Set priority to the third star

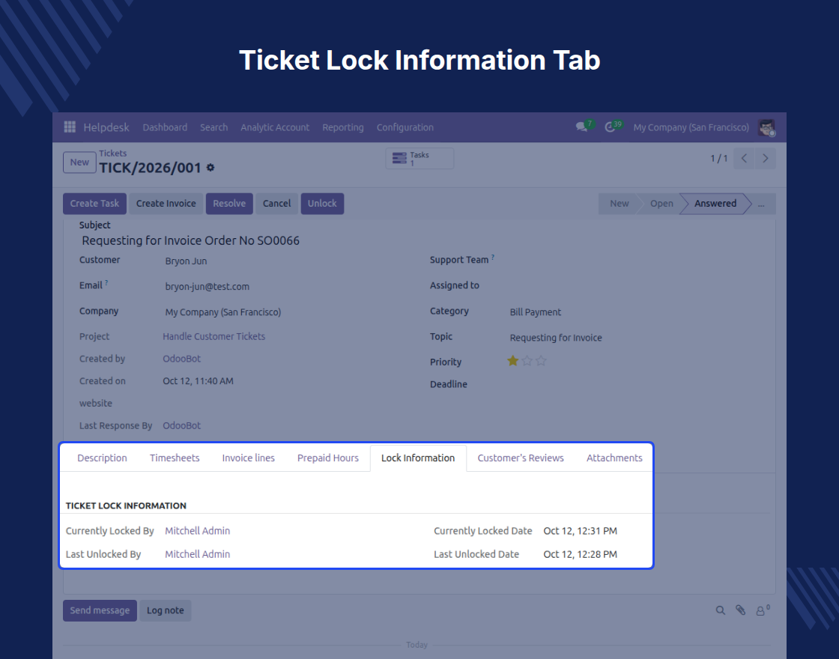click(541, 360)
